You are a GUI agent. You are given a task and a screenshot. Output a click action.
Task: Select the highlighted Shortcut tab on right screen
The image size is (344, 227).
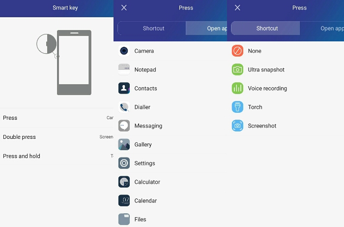click(x=265, y=28)
